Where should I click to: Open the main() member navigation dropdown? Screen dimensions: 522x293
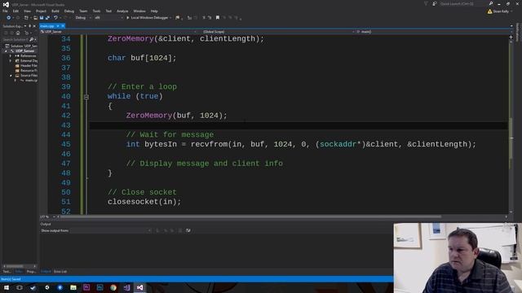point(432,32)
